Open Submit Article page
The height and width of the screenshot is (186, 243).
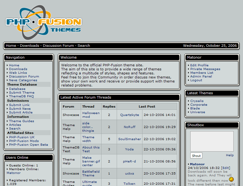coord(21,112)
